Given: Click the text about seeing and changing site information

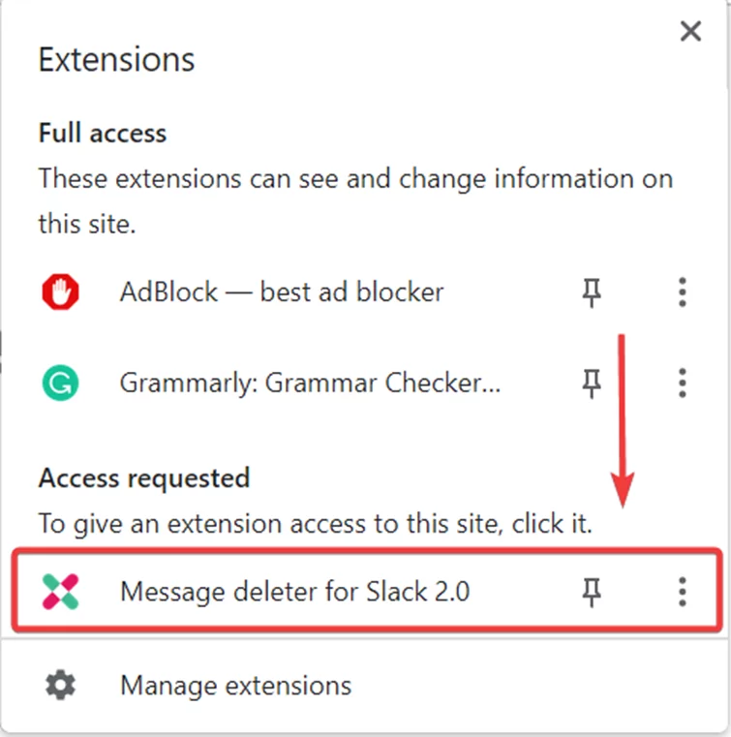Looking at the screenshot, I should [x=355, y=200].
